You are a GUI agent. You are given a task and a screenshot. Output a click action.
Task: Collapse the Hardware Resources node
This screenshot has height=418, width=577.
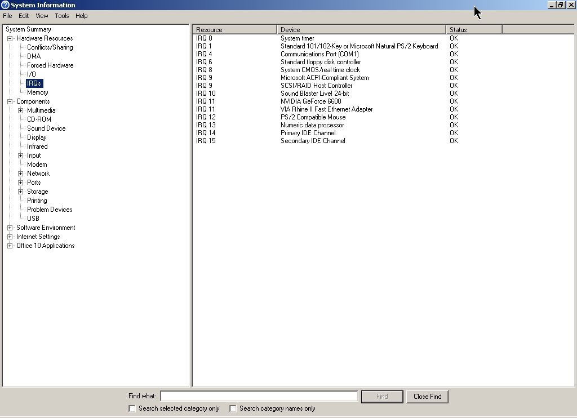pyautogui.click(x=10, y=38)
